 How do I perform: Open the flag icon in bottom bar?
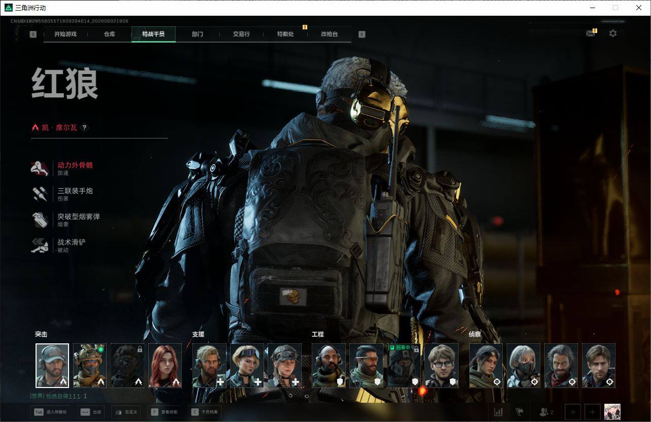point(519,412)
